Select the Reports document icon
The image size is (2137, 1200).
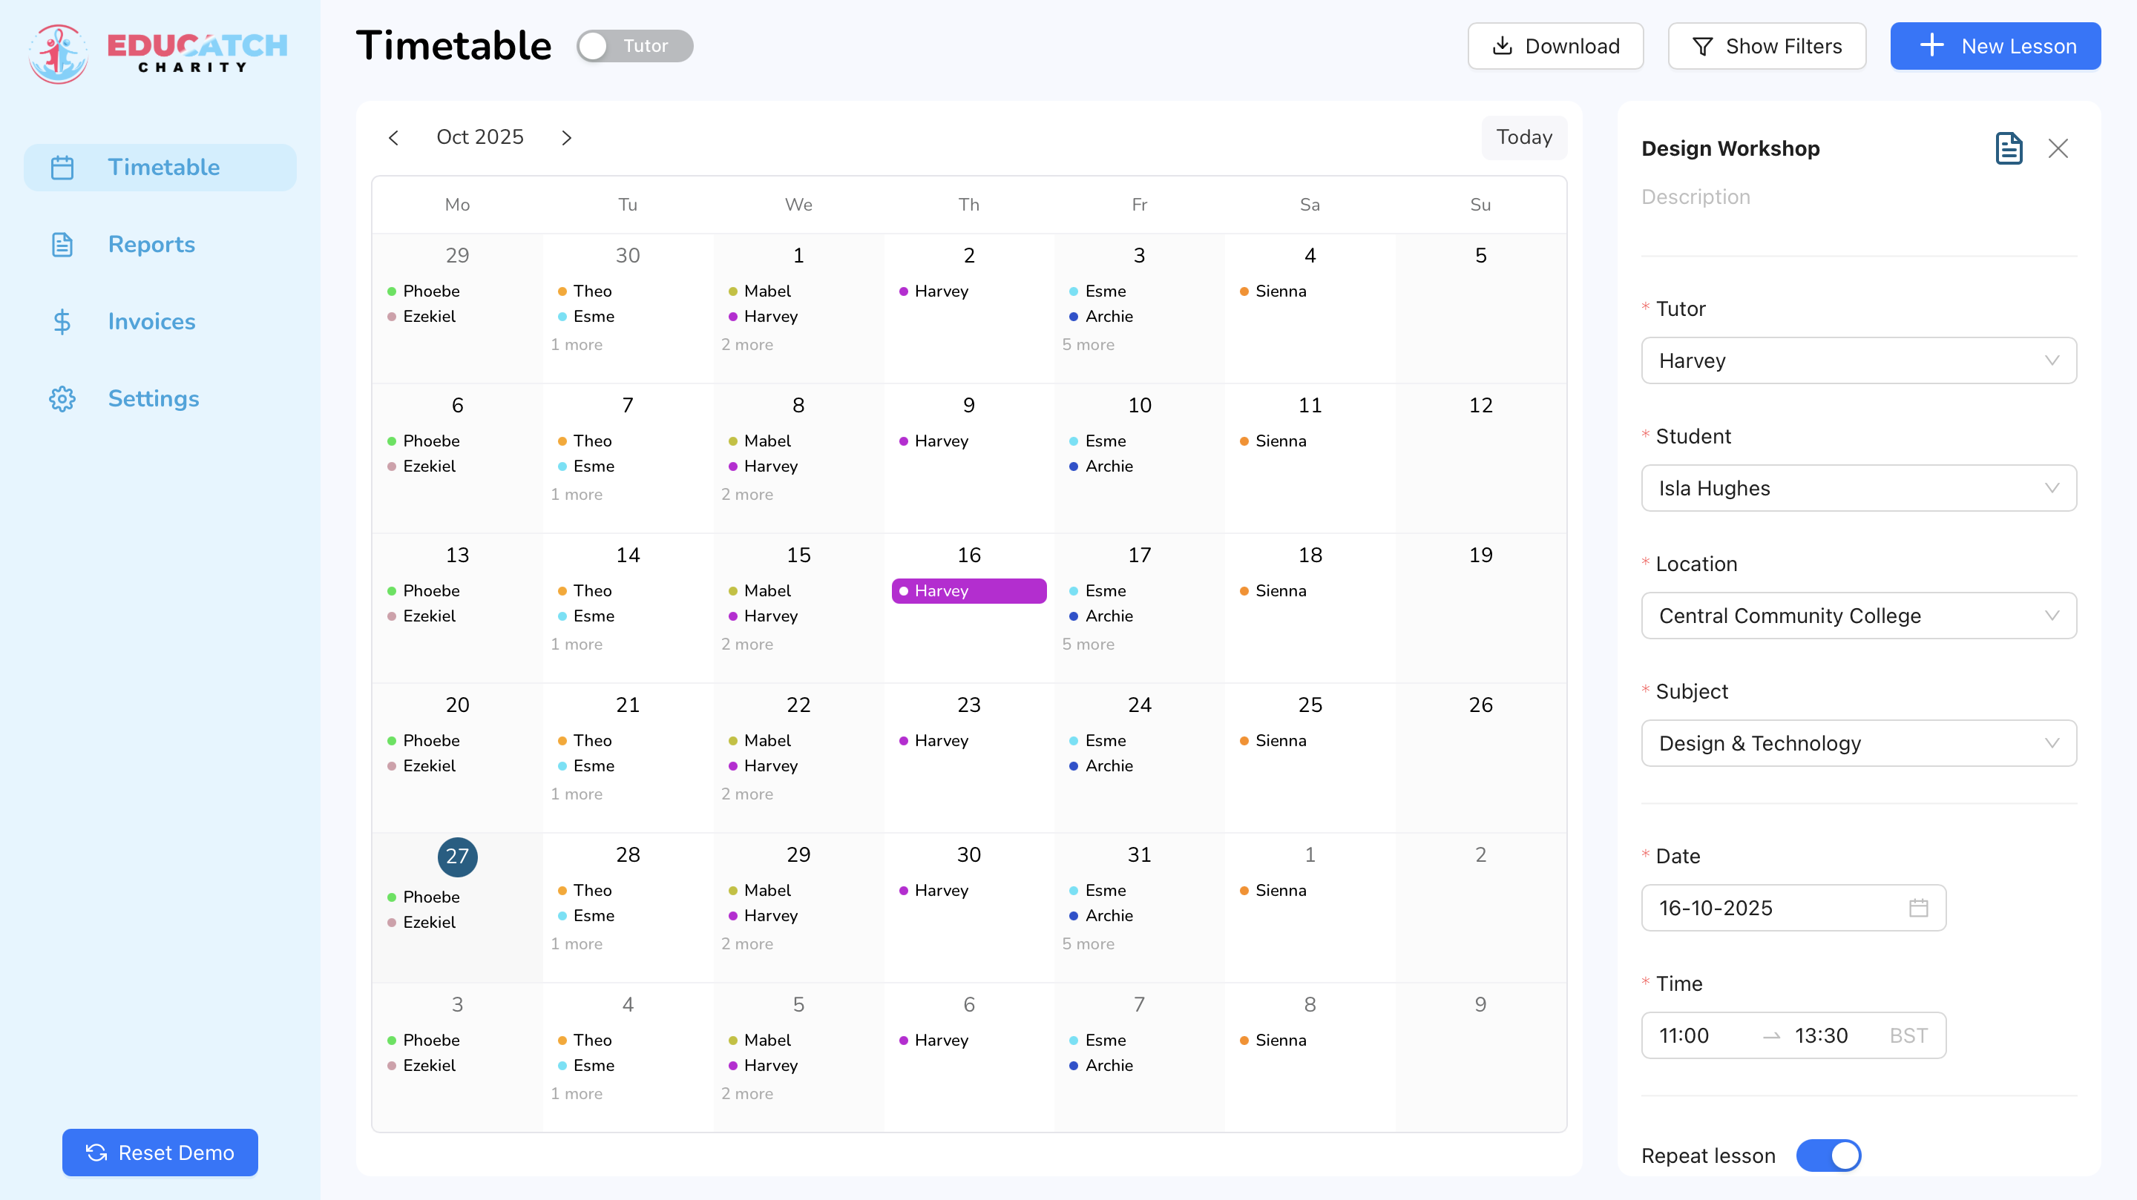tap(62, 244)
